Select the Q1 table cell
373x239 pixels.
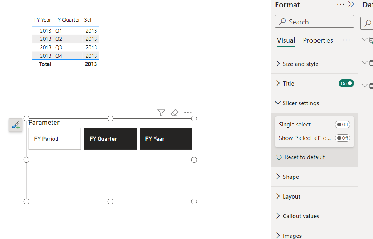coord(59,31)
